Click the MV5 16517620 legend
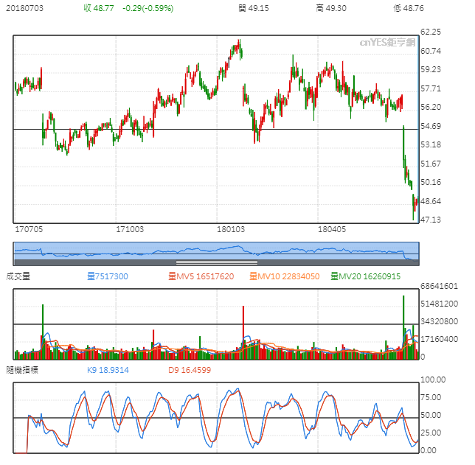Image resolution: width=475 pixels, height=465 pixels. 201,276
